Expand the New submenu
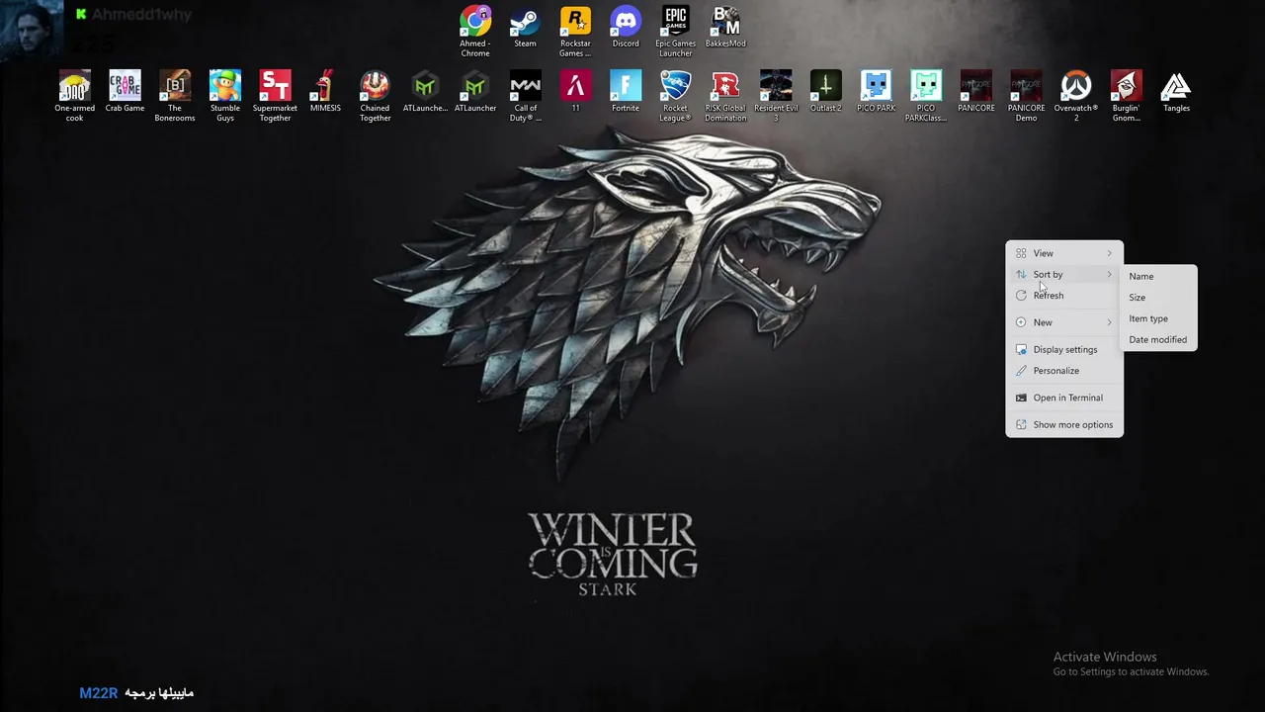 (1064, 322)
